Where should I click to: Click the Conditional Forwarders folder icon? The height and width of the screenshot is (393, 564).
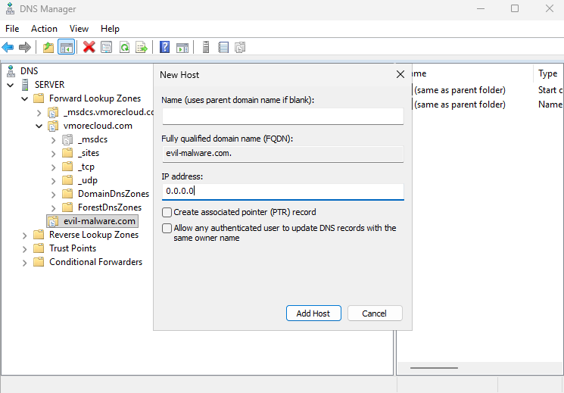[39, 262]
